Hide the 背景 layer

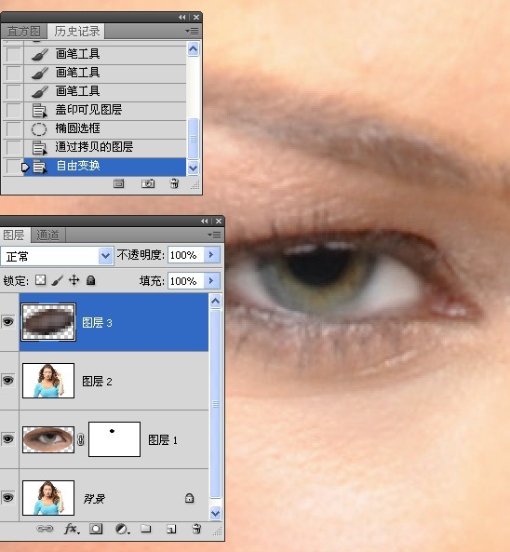(x=8, y=497)
